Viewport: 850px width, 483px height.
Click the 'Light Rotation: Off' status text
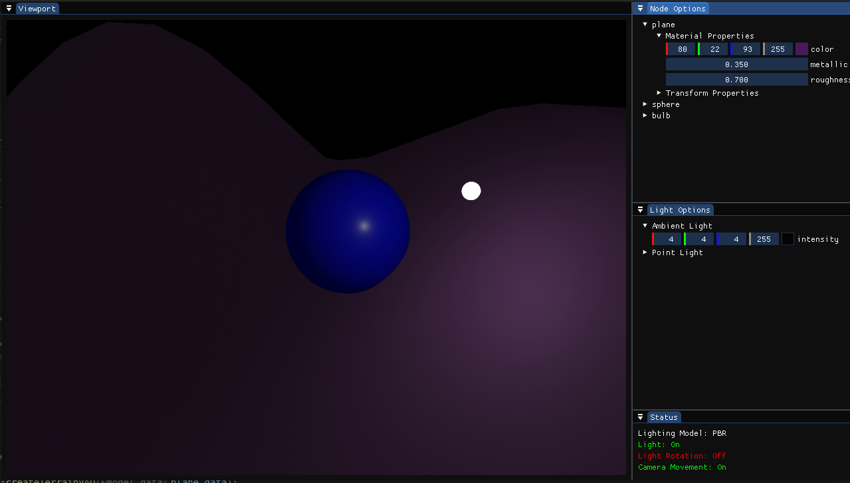click(x=682, y=456)
